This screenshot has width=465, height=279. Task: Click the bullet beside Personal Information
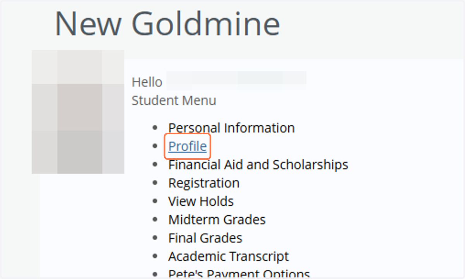(x=156, y=128)
